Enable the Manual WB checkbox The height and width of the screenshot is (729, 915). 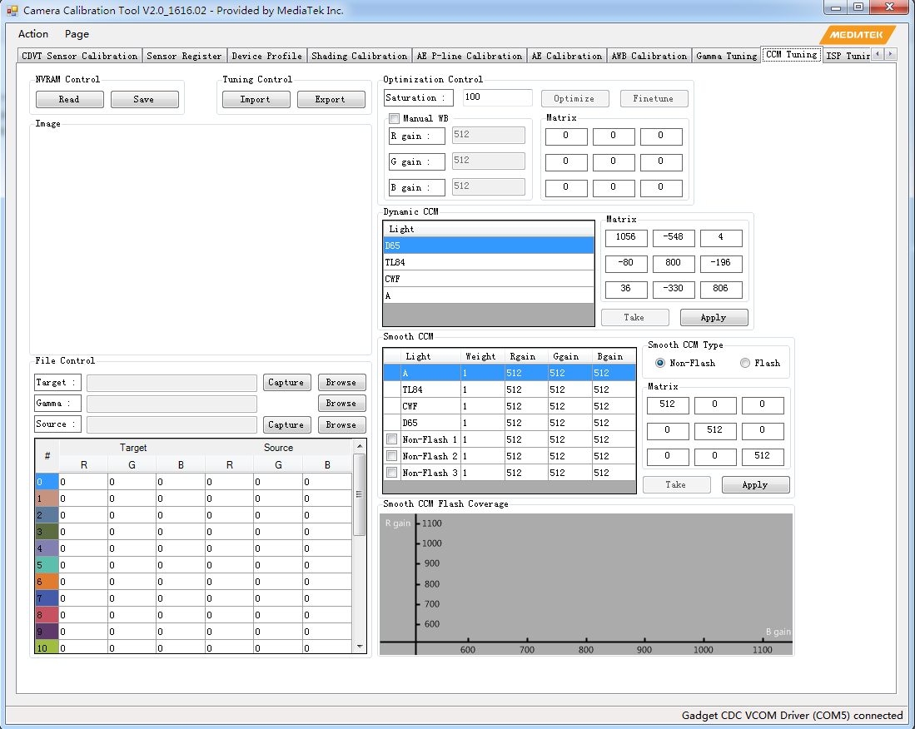point(395,118)
